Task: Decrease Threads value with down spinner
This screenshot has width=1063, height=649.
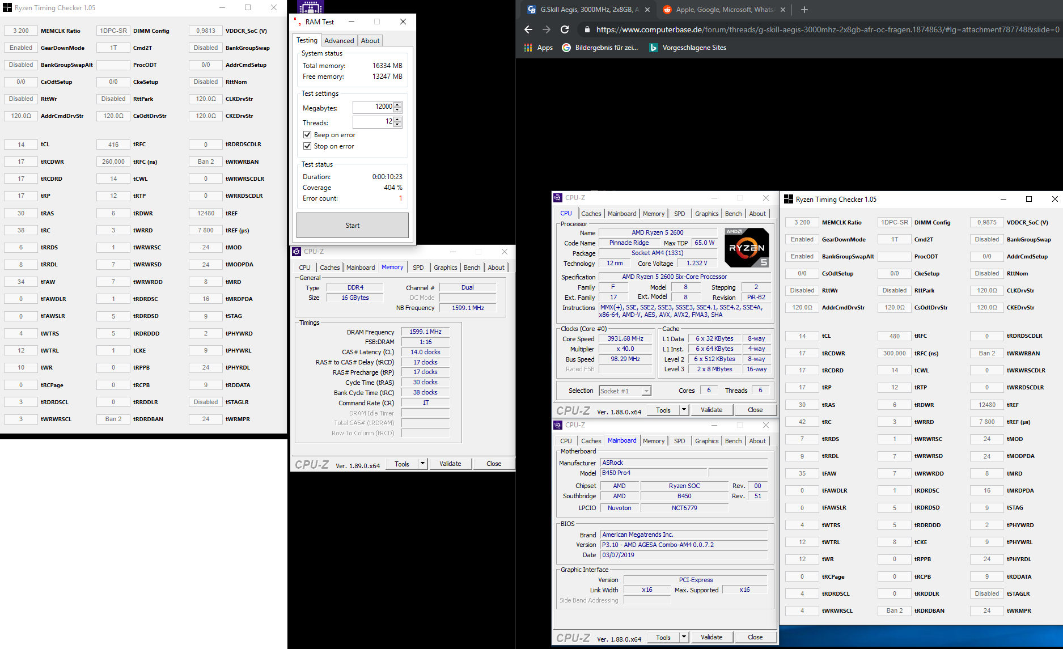Action: point(397,124)
